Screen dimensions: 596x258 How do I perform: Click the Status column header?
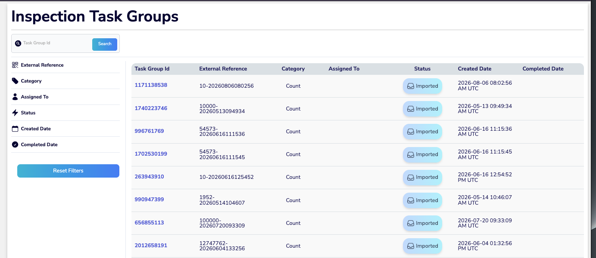pos(422,69)
